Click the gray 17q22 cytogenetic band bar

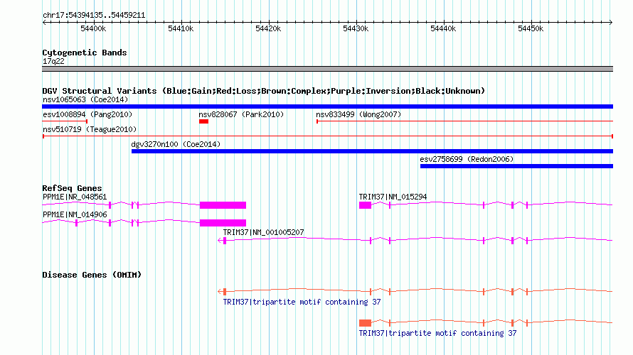[x=327, y=69]
